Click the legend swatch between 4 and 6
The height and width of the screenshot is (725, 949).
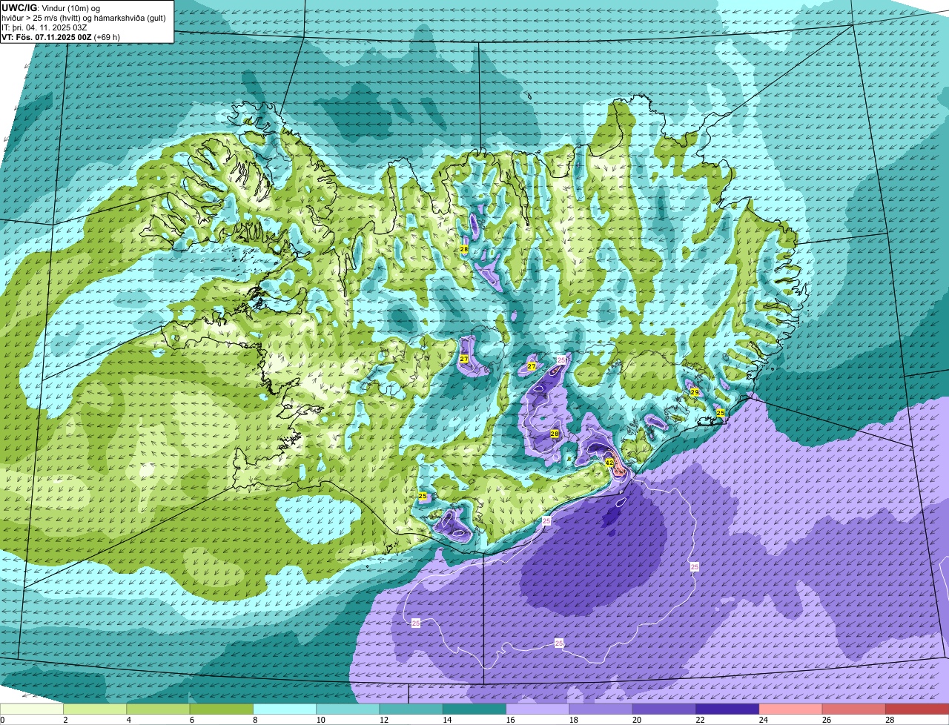(x=158, y=709)
